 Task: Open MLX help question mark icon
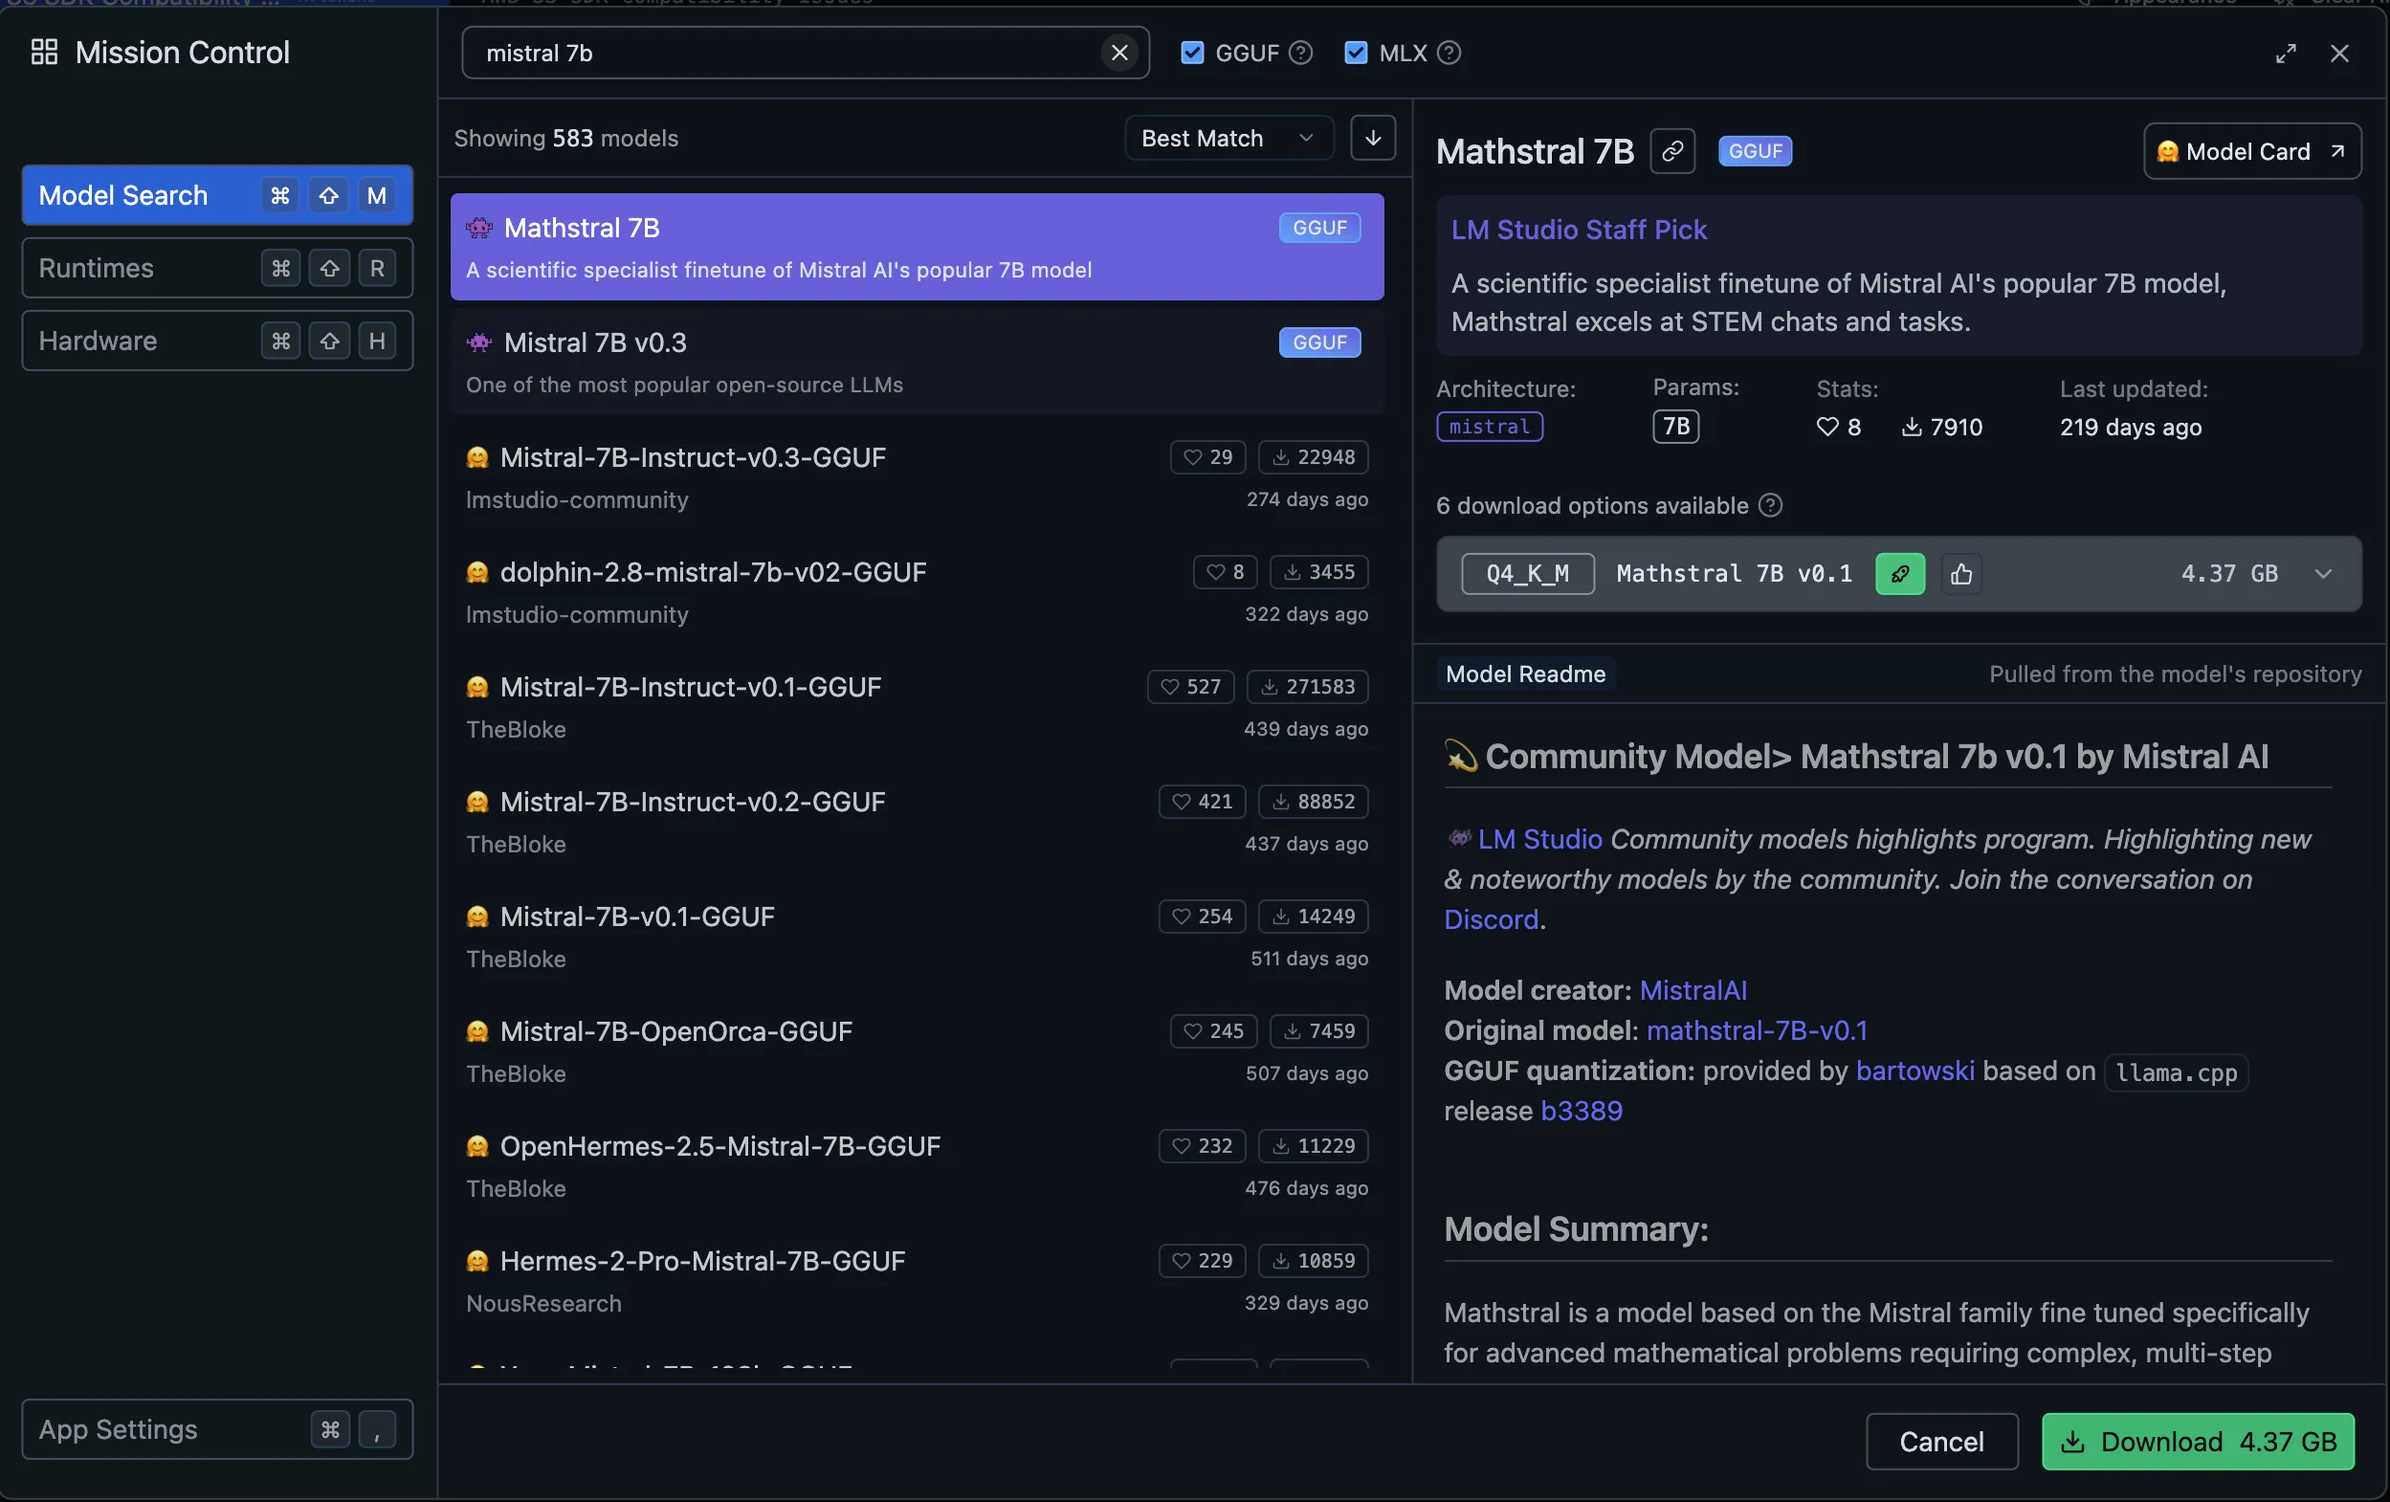1449,53
